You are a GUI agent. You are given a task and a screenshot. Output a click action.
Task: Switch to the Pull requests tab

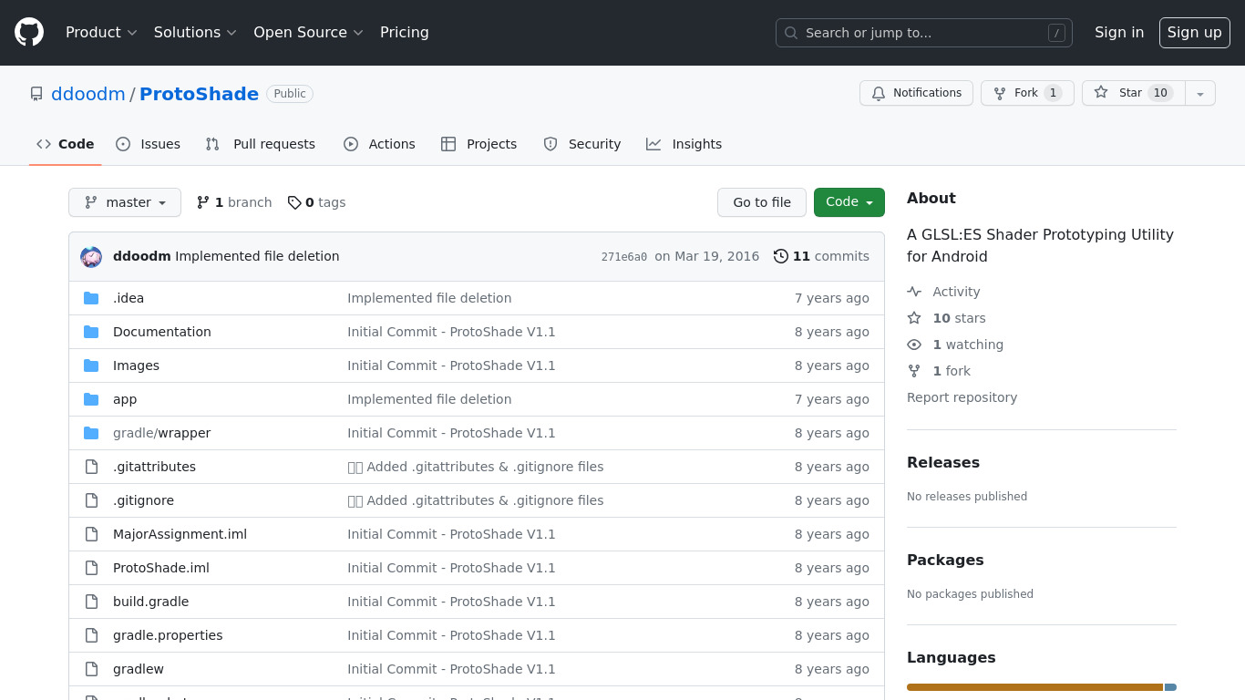[x=261, y=144]
